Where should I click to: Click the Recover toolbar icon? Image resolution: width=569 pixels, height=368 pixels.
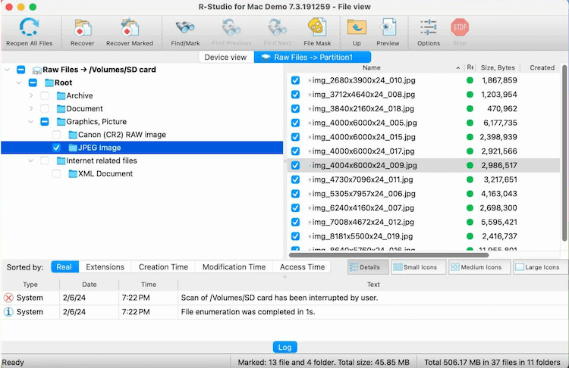coord(83,29)
